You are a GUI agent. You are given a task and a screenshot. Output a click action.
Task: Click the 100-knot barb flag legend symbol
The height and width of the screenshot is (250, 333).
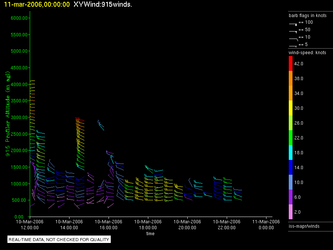[x=293, y=24]
